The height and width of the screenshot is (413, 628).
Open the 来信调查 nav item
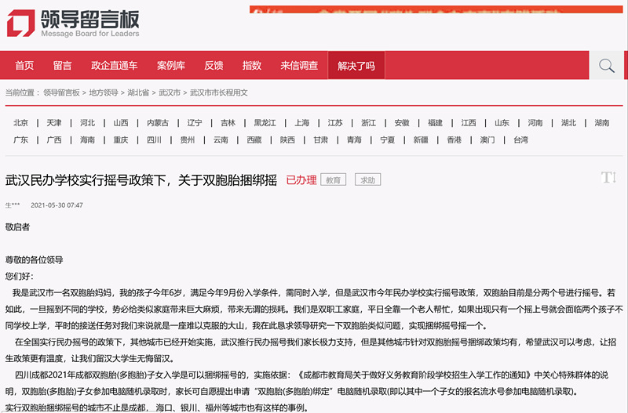pos(299,66)
